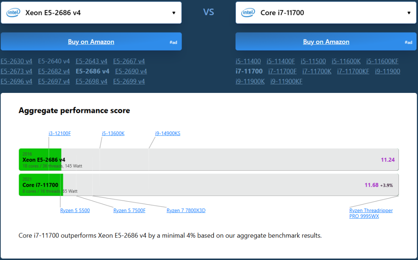418x260 pixels.
Task: Click the i3-12100F benchmark marker label
Action: coord(60,133)
